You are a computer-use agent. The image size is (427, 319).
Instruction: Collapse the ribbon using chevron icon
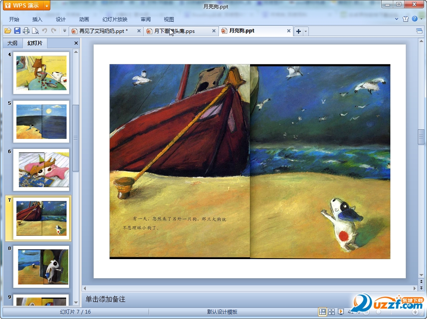pos(397,19)
